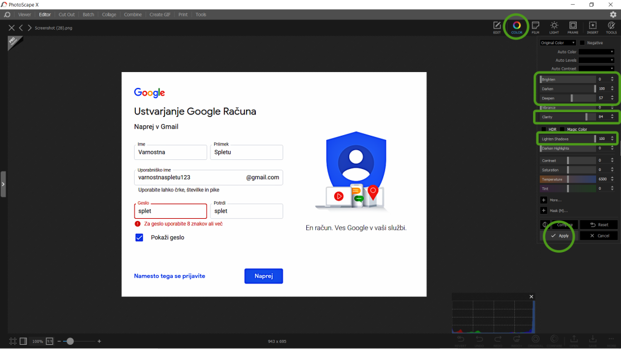The image size is (621, 349).
Task: Expand the left side panel arrow
Action: (3, 184)
